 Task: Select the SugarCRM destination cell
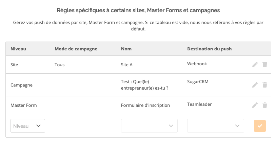point(198,81)
